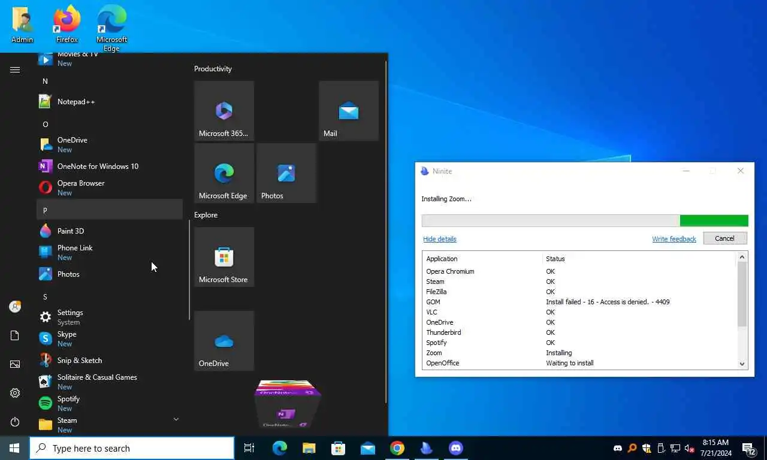Screen dimensions: 767x460
Task: Click the Start menu app list scrollbar
Action: tap(190, 270)
